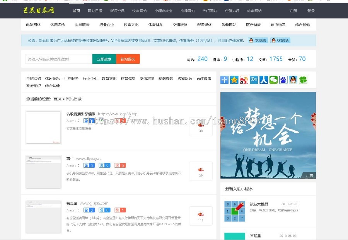Share to WeChat icon
Viewport: 348px width, 240px height.
point(273,80)
